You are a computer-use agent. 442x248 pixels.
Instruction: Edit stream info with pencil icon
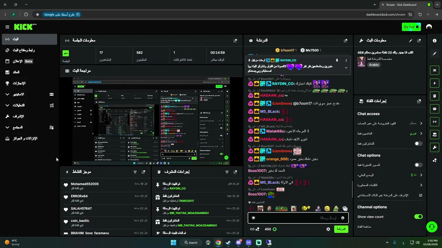click(x=411, y=40)
